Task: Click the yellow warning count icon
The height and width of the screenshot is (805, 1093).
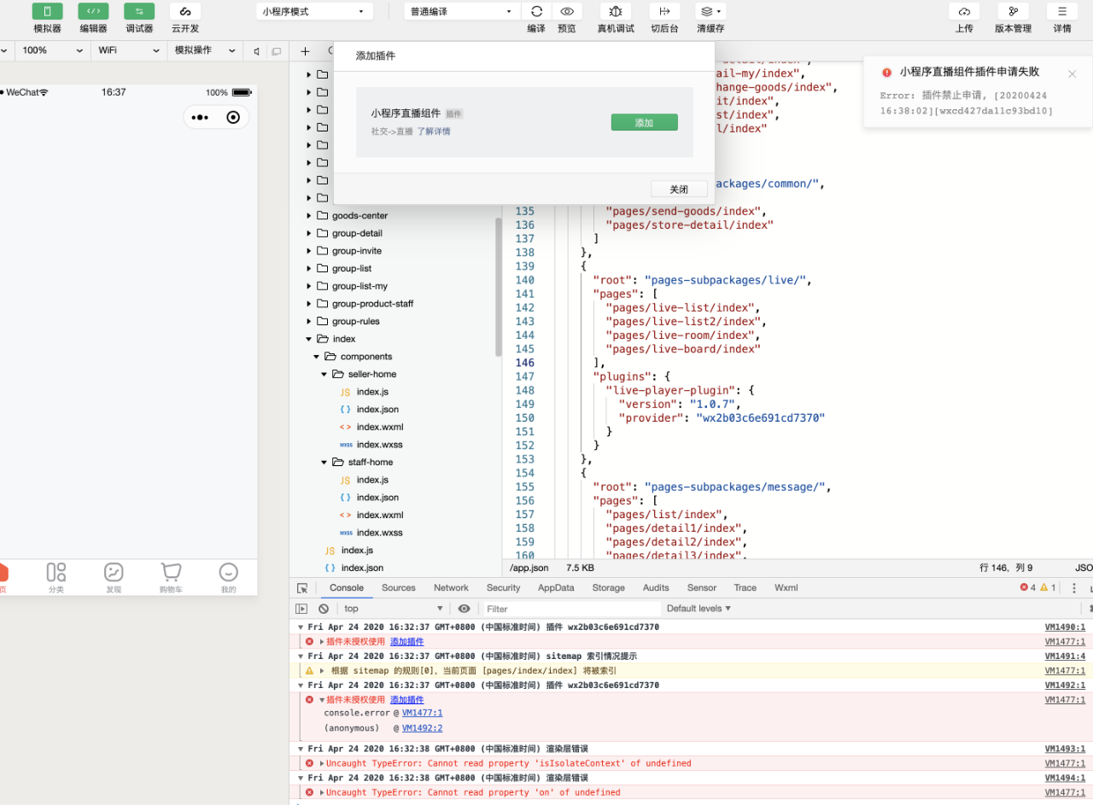Action: 1043,588
